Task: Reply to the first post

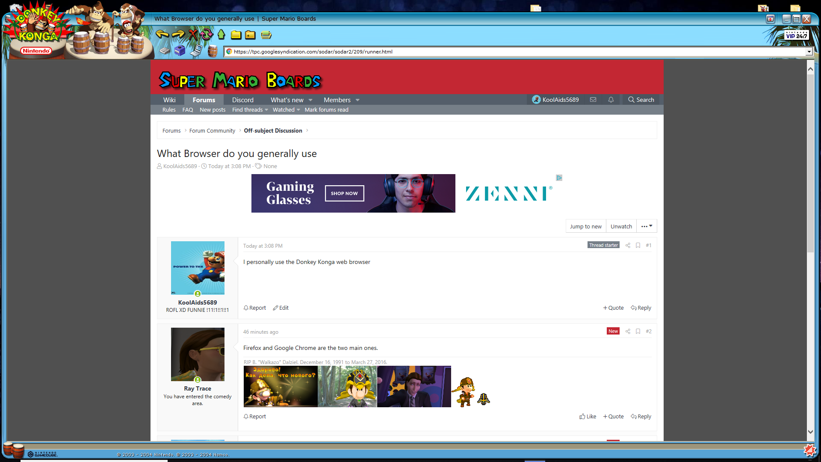Action: click(x=641, y=308)
